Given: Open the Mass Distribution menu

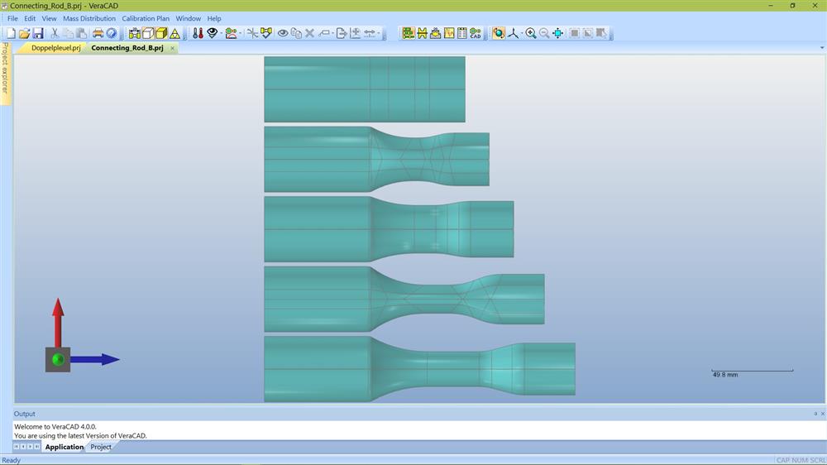Looking at the screenshot, I should (89, 18).
